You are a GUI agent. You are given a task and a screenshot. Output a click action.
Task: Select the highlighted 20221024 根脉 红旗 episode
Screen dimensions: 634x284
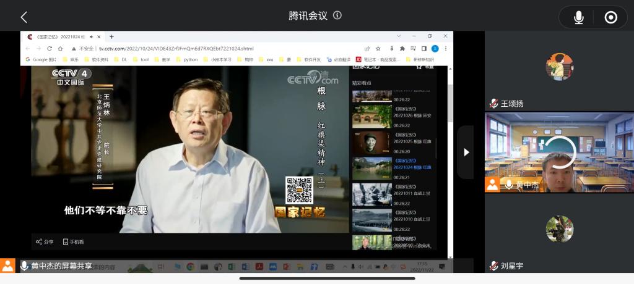click(391, 168)
